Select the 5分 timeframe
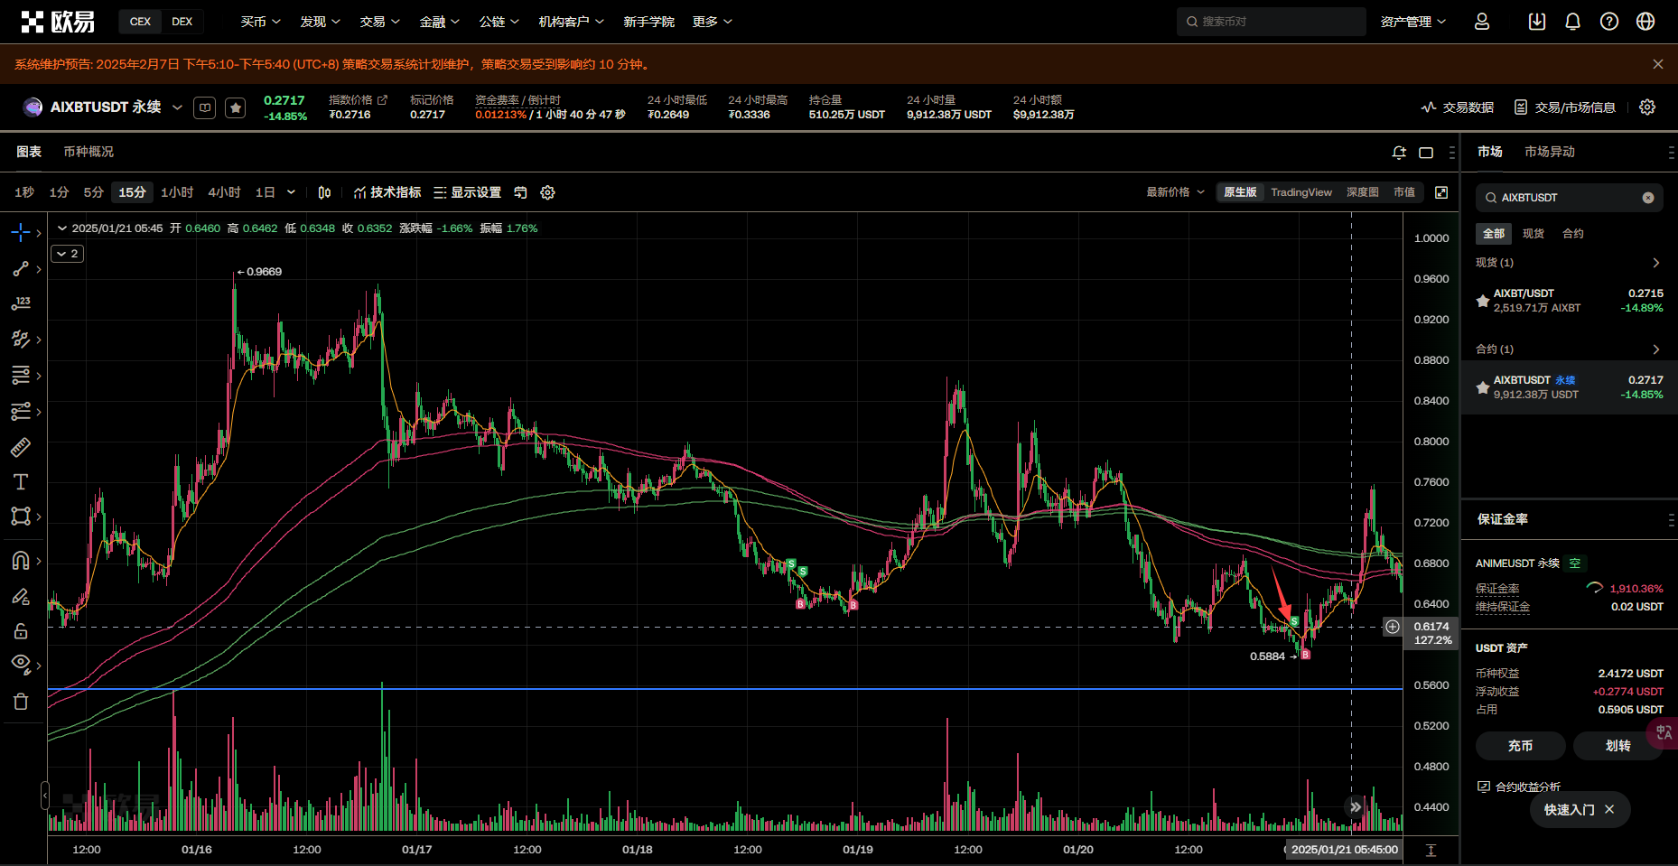 click(x=93, y=192)
